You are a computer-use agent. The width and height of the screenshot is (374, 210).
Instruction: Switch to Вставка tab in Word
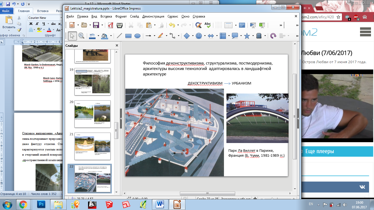(x=43, y=11)
